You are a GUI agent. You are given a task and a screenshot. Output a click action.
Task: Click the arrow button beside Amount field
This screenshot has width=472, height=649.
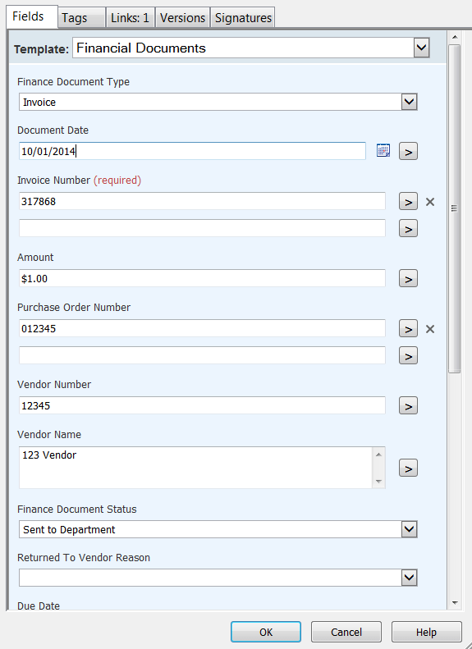pos(408,279)
